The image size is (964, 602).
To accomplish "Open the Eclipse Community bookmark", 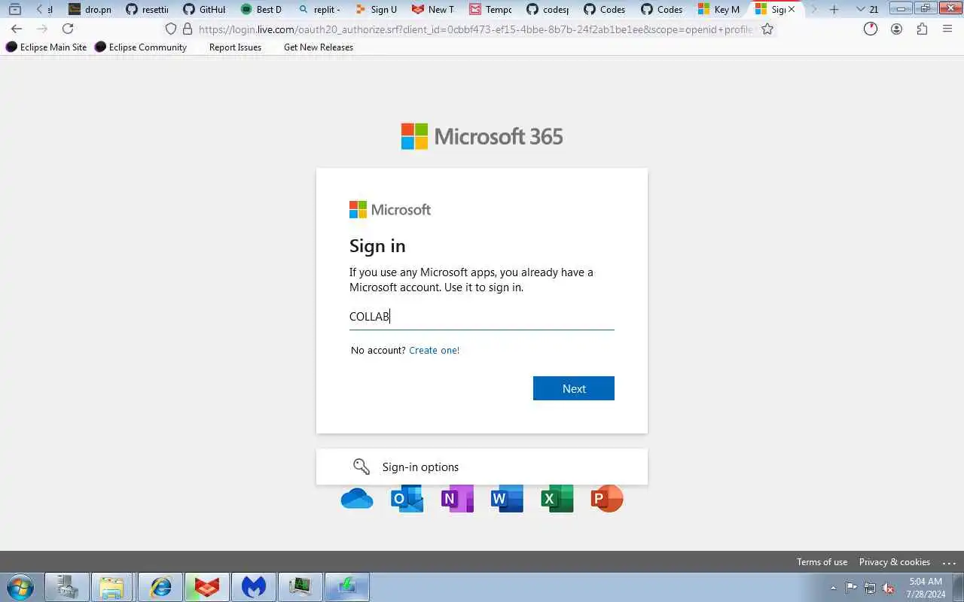I will (141, 47).
